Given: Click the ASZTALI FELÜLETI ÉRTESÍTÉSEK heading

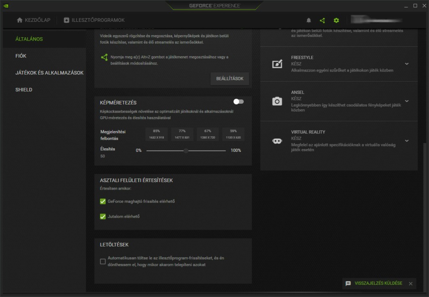Looking at the screenshot, I should click(136, 180).
